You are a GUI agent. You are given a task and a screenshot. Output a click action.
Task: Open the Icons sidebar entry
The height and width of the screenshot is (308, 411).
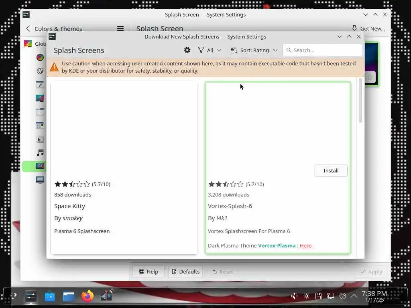coord(40,126)
